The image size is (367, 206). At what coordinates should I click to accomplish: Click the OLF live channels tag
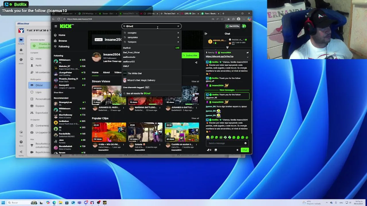147,87
